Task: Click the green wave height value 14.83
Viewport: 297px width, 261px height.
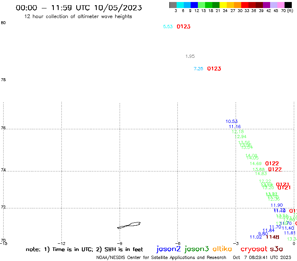Action: click(x=261, y=173)
